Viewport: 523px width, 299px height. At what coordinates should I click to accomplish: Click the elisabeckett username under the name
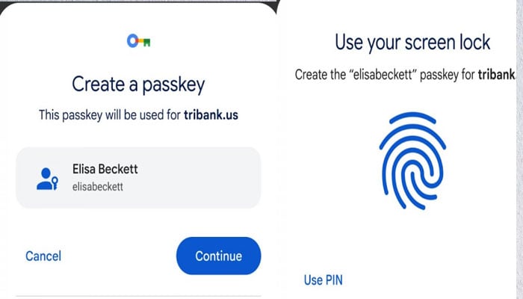(99, 187)
